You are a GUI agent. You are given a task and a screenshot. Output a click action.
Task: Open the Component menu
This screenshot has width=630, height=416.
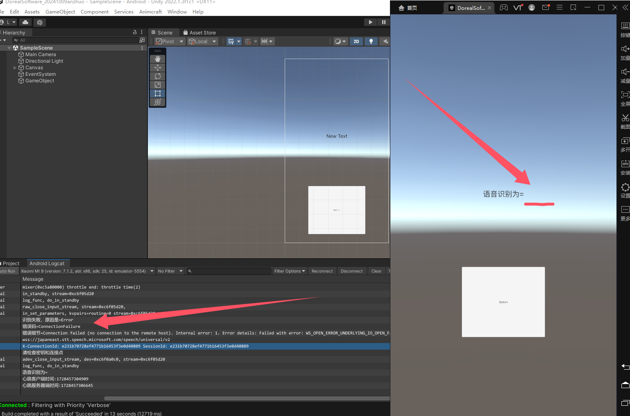pyautogui.click(x=95, y=12)
